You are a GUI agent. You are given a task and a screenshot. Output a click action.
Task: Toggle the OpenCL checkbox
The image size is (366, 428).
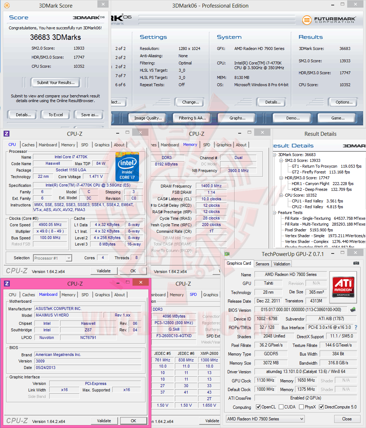coord(258,407)
